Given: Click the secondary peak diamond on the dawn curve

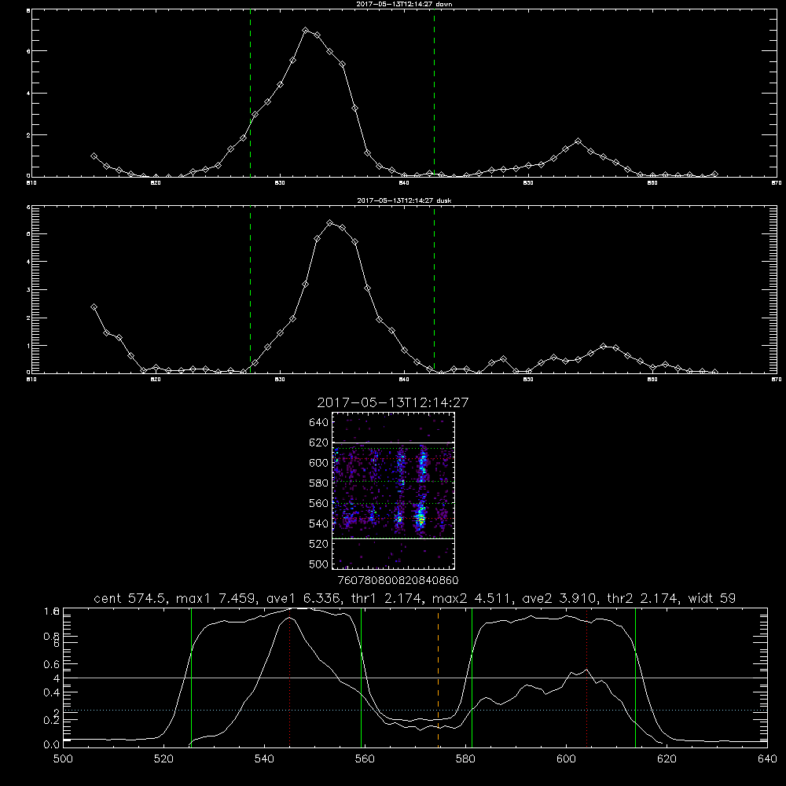Looking at the screenshot, I should click(578, 141).
